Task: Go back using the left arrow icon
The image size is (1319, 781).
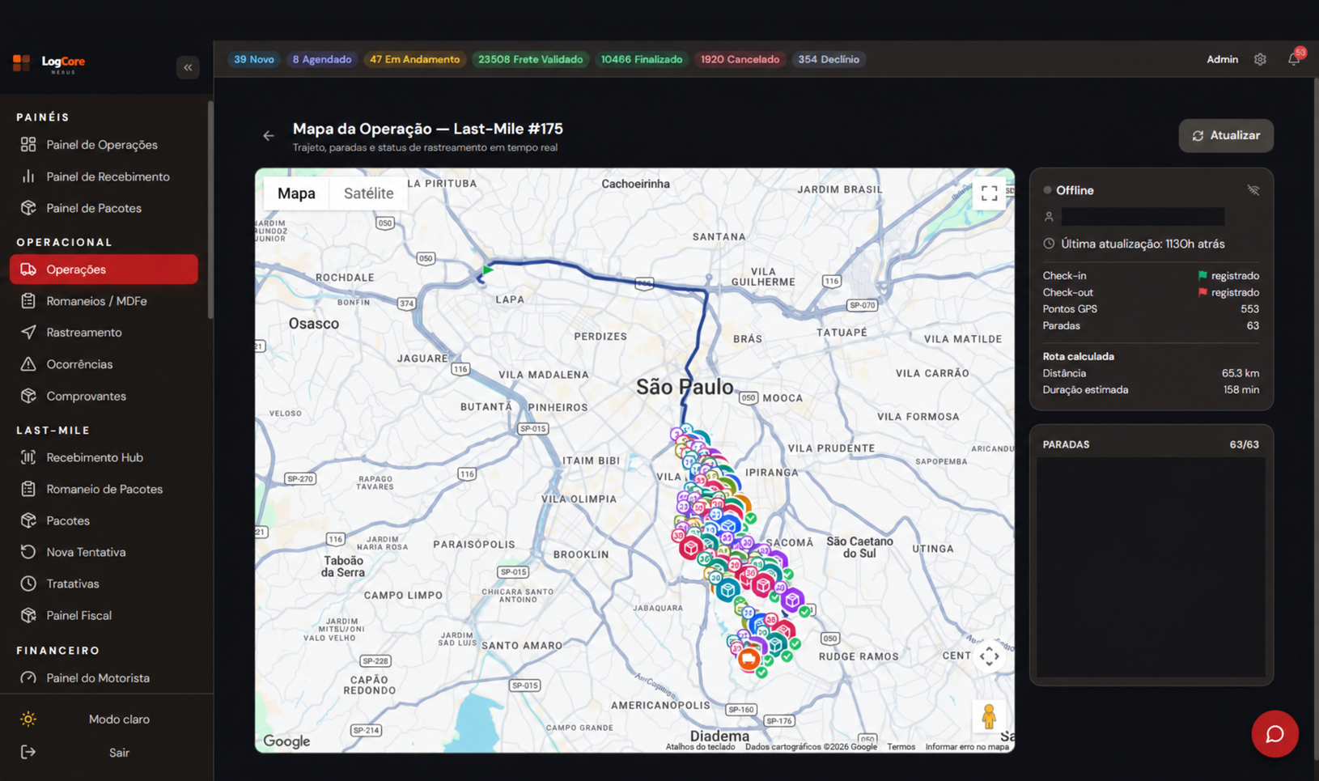Action: (269, 136)
